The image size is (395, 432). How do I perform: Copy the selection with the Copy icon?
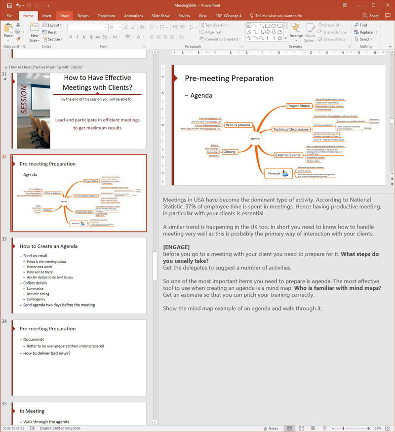18,32
